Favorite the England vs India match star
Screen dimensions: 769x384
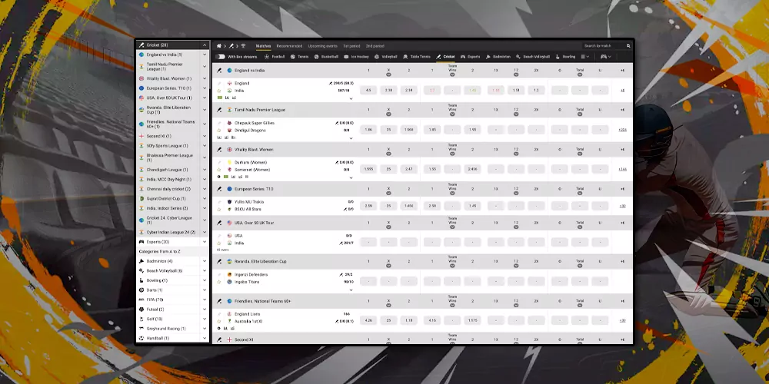(x=219, y=91)
